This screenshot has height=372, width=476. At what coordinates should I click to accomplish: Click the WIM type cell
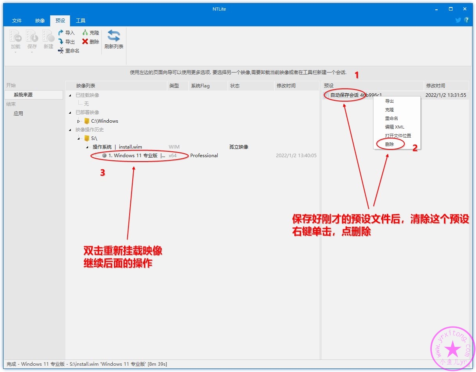coord(174,147)
